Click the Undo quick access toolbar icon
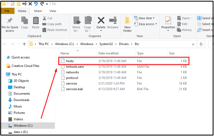The width and height of the screenshot is (214, 136). click(36, 4)
